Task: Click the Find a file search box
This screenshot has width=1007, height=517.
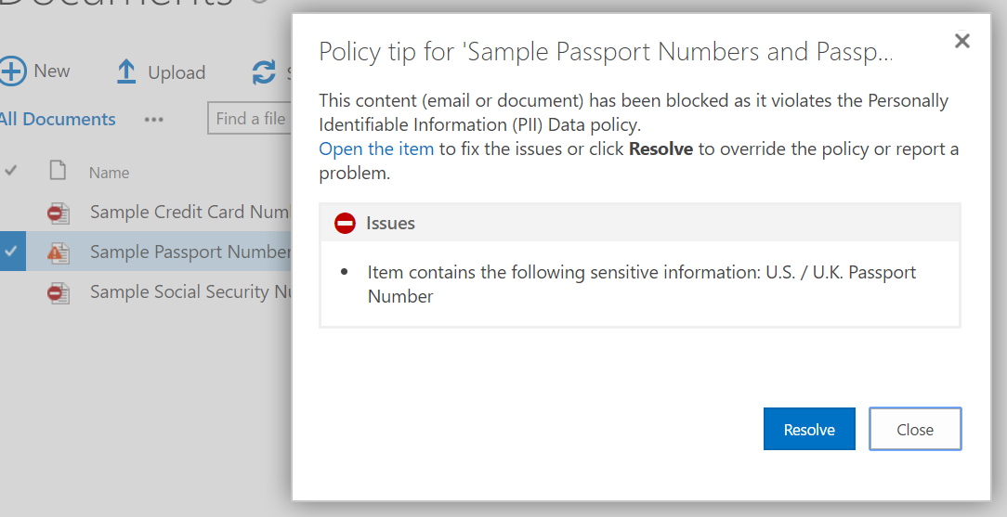Action: (250, 119)
